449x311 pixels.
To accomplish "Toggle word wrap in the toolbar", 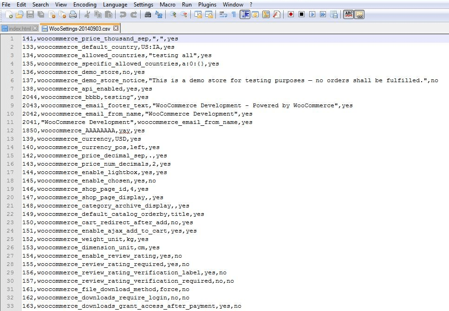I will (x=223, y=14).
